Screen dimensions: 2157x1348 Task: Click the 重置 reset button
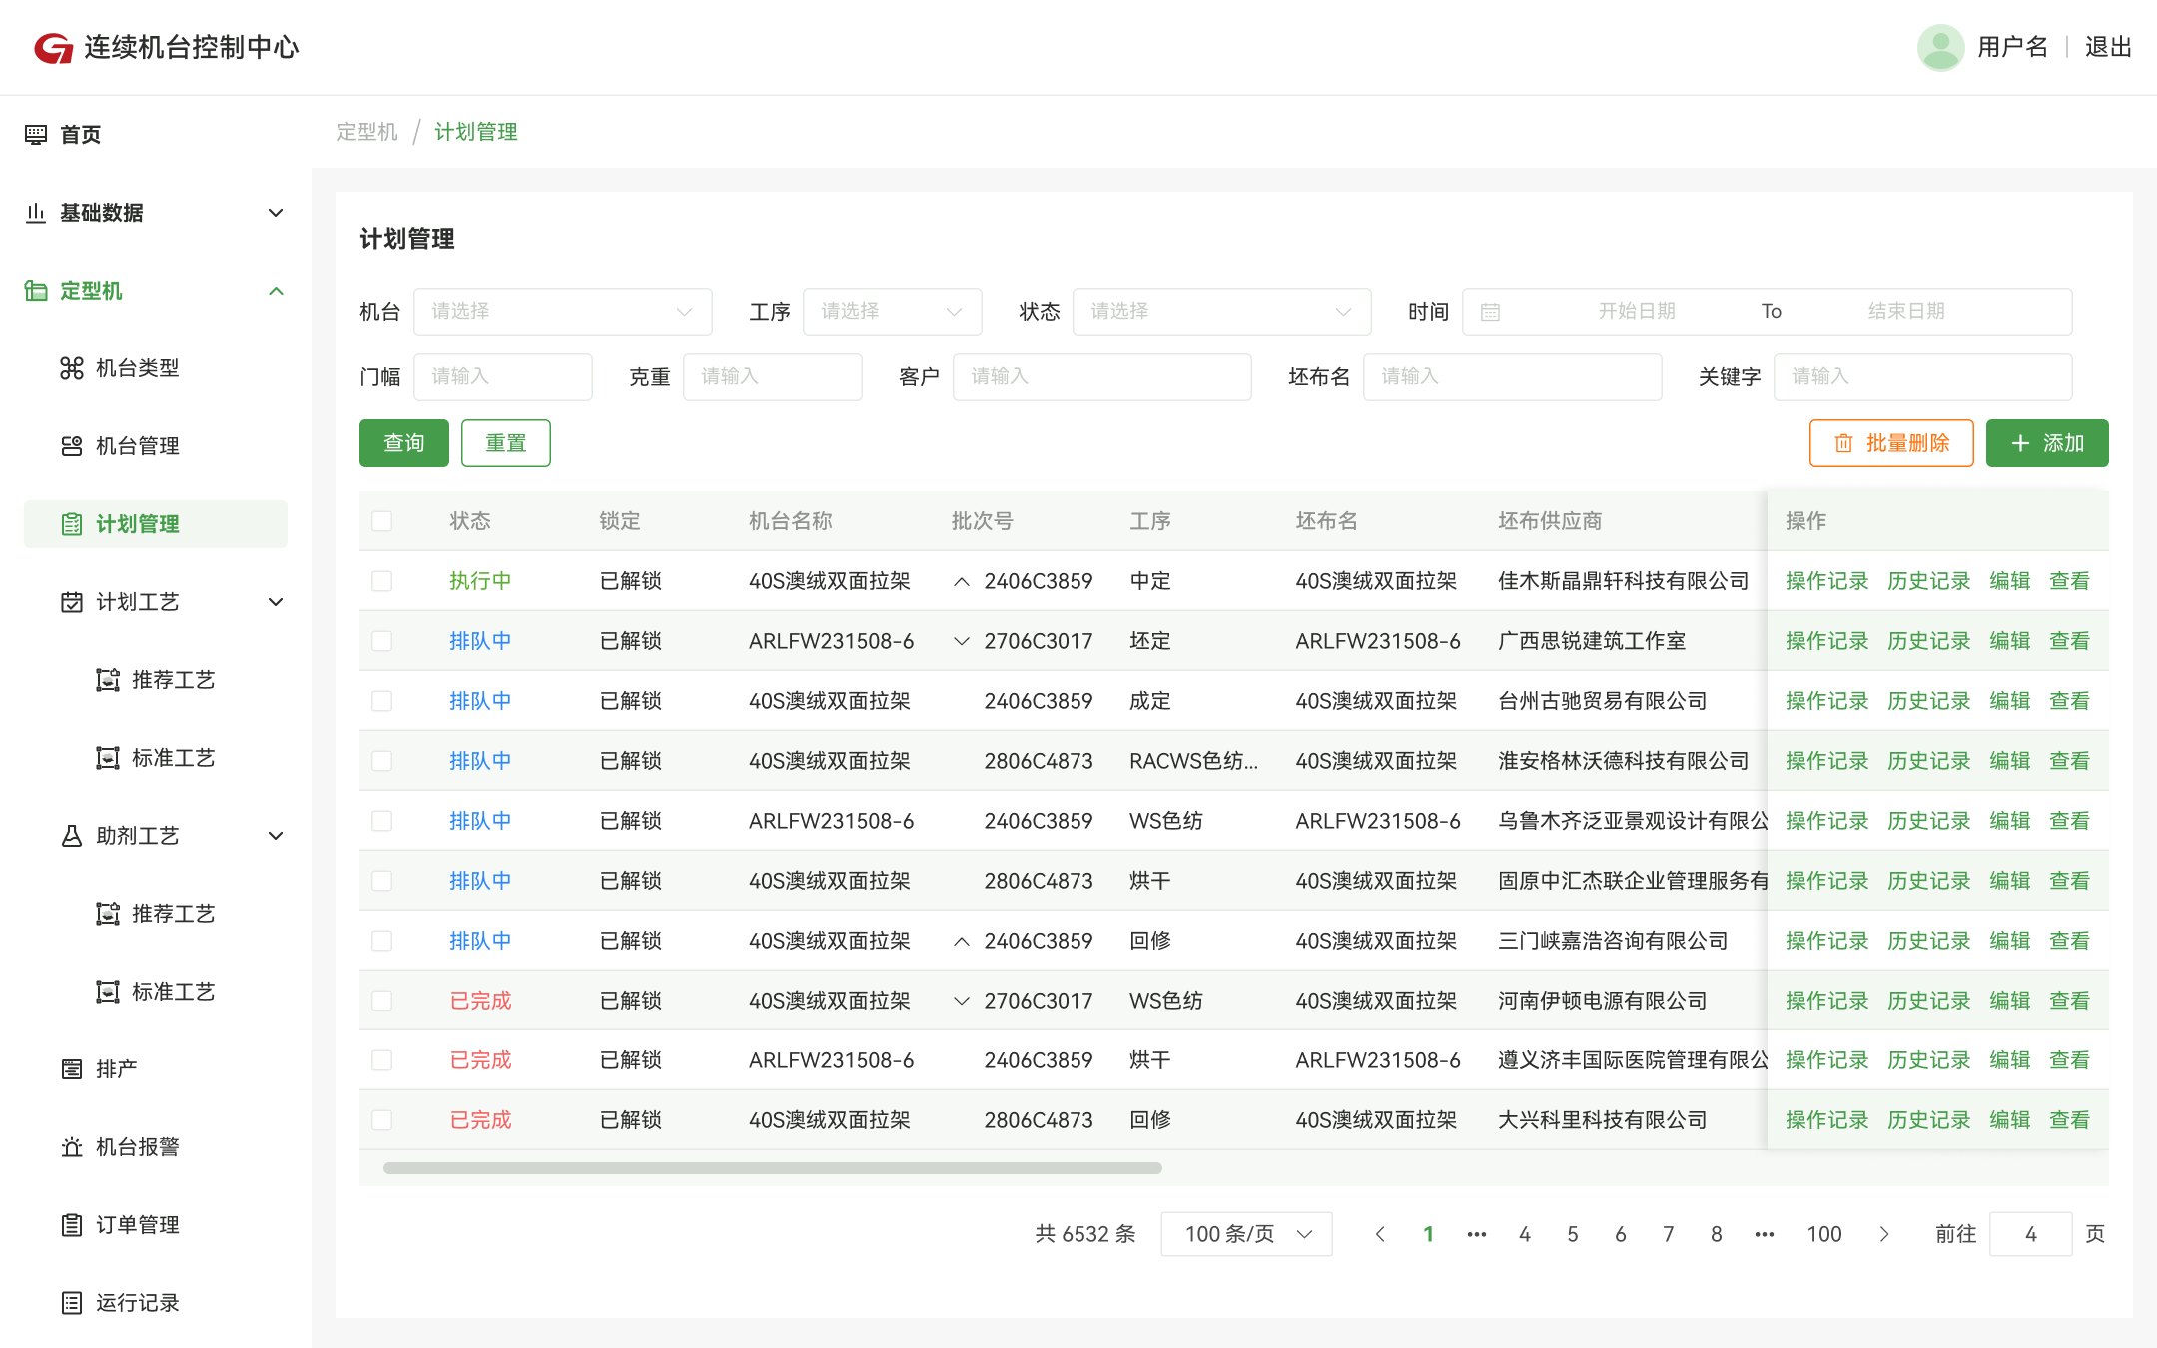point(506,443)
